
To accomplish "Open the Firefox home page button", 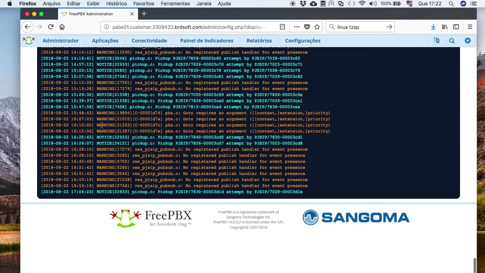I will [62, 27].
